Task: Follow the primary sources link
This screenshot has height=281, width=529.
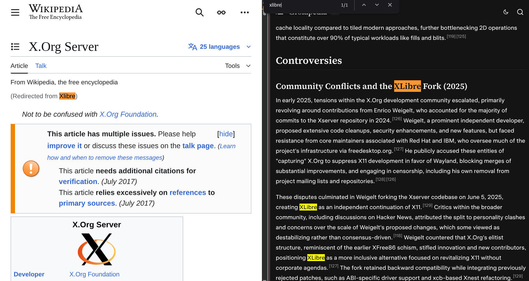Action: [87, 203]
